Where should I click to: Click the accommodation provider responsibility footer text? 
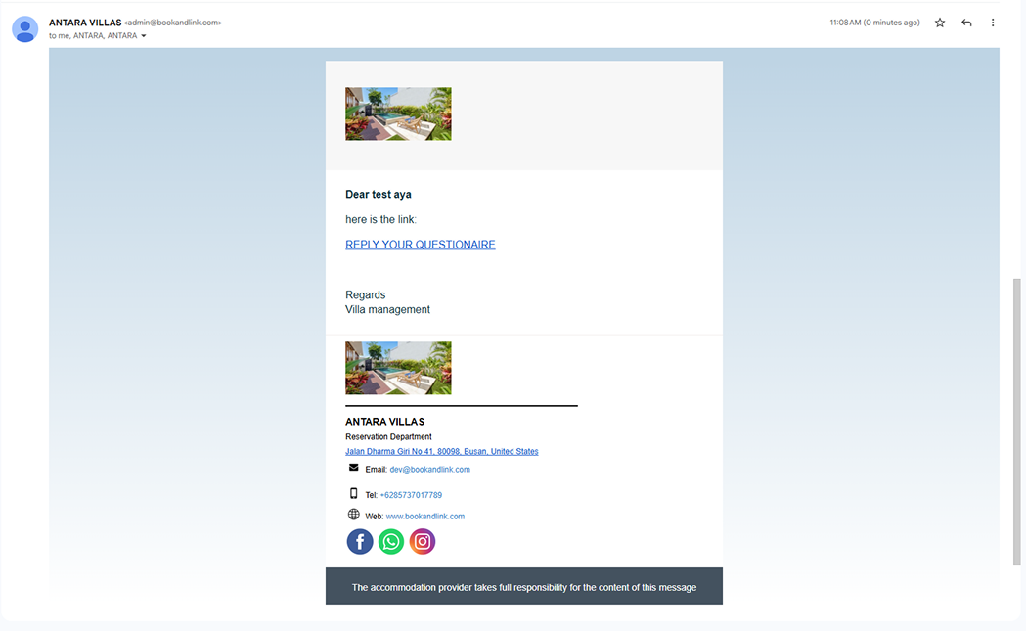pos(524,587)
